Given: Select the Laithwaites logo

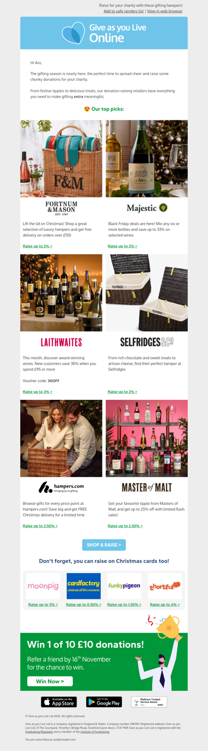Looking at the screenshot, I should point(61,342).
